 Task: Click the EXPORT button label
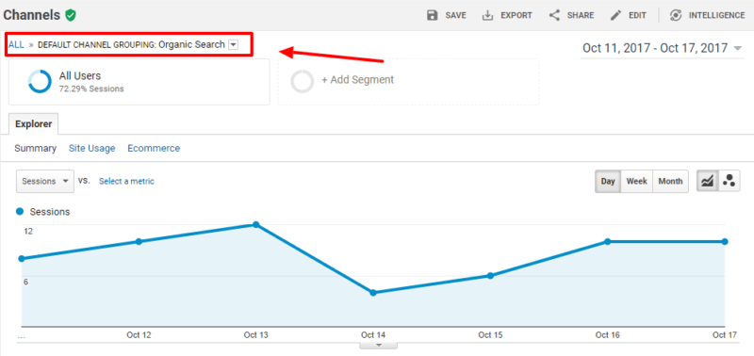click(516, 15)
